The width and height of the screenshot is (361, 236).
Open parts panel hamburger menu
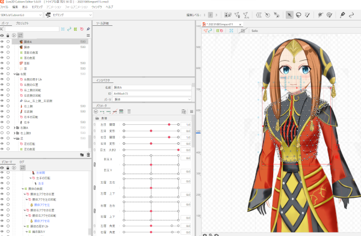pos(88,35)
